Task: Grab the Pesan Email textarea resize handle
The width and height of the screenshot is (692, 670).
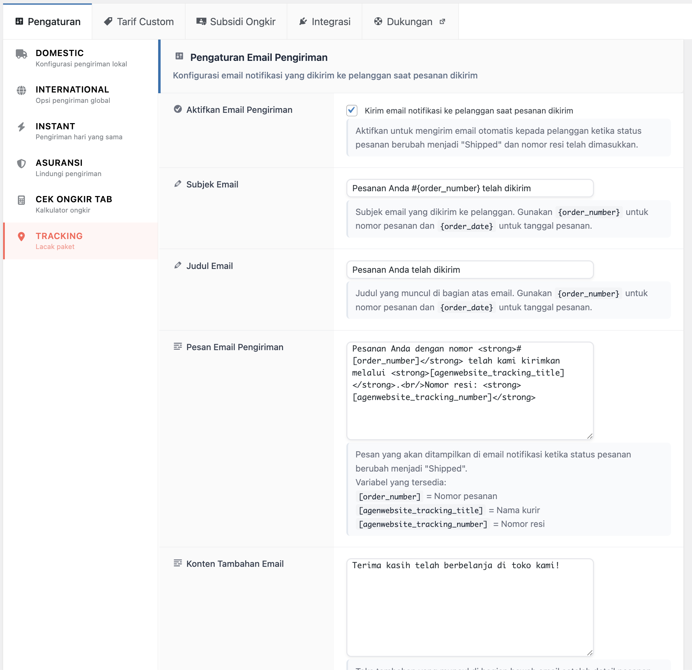Action: click(x=590, y=436)
